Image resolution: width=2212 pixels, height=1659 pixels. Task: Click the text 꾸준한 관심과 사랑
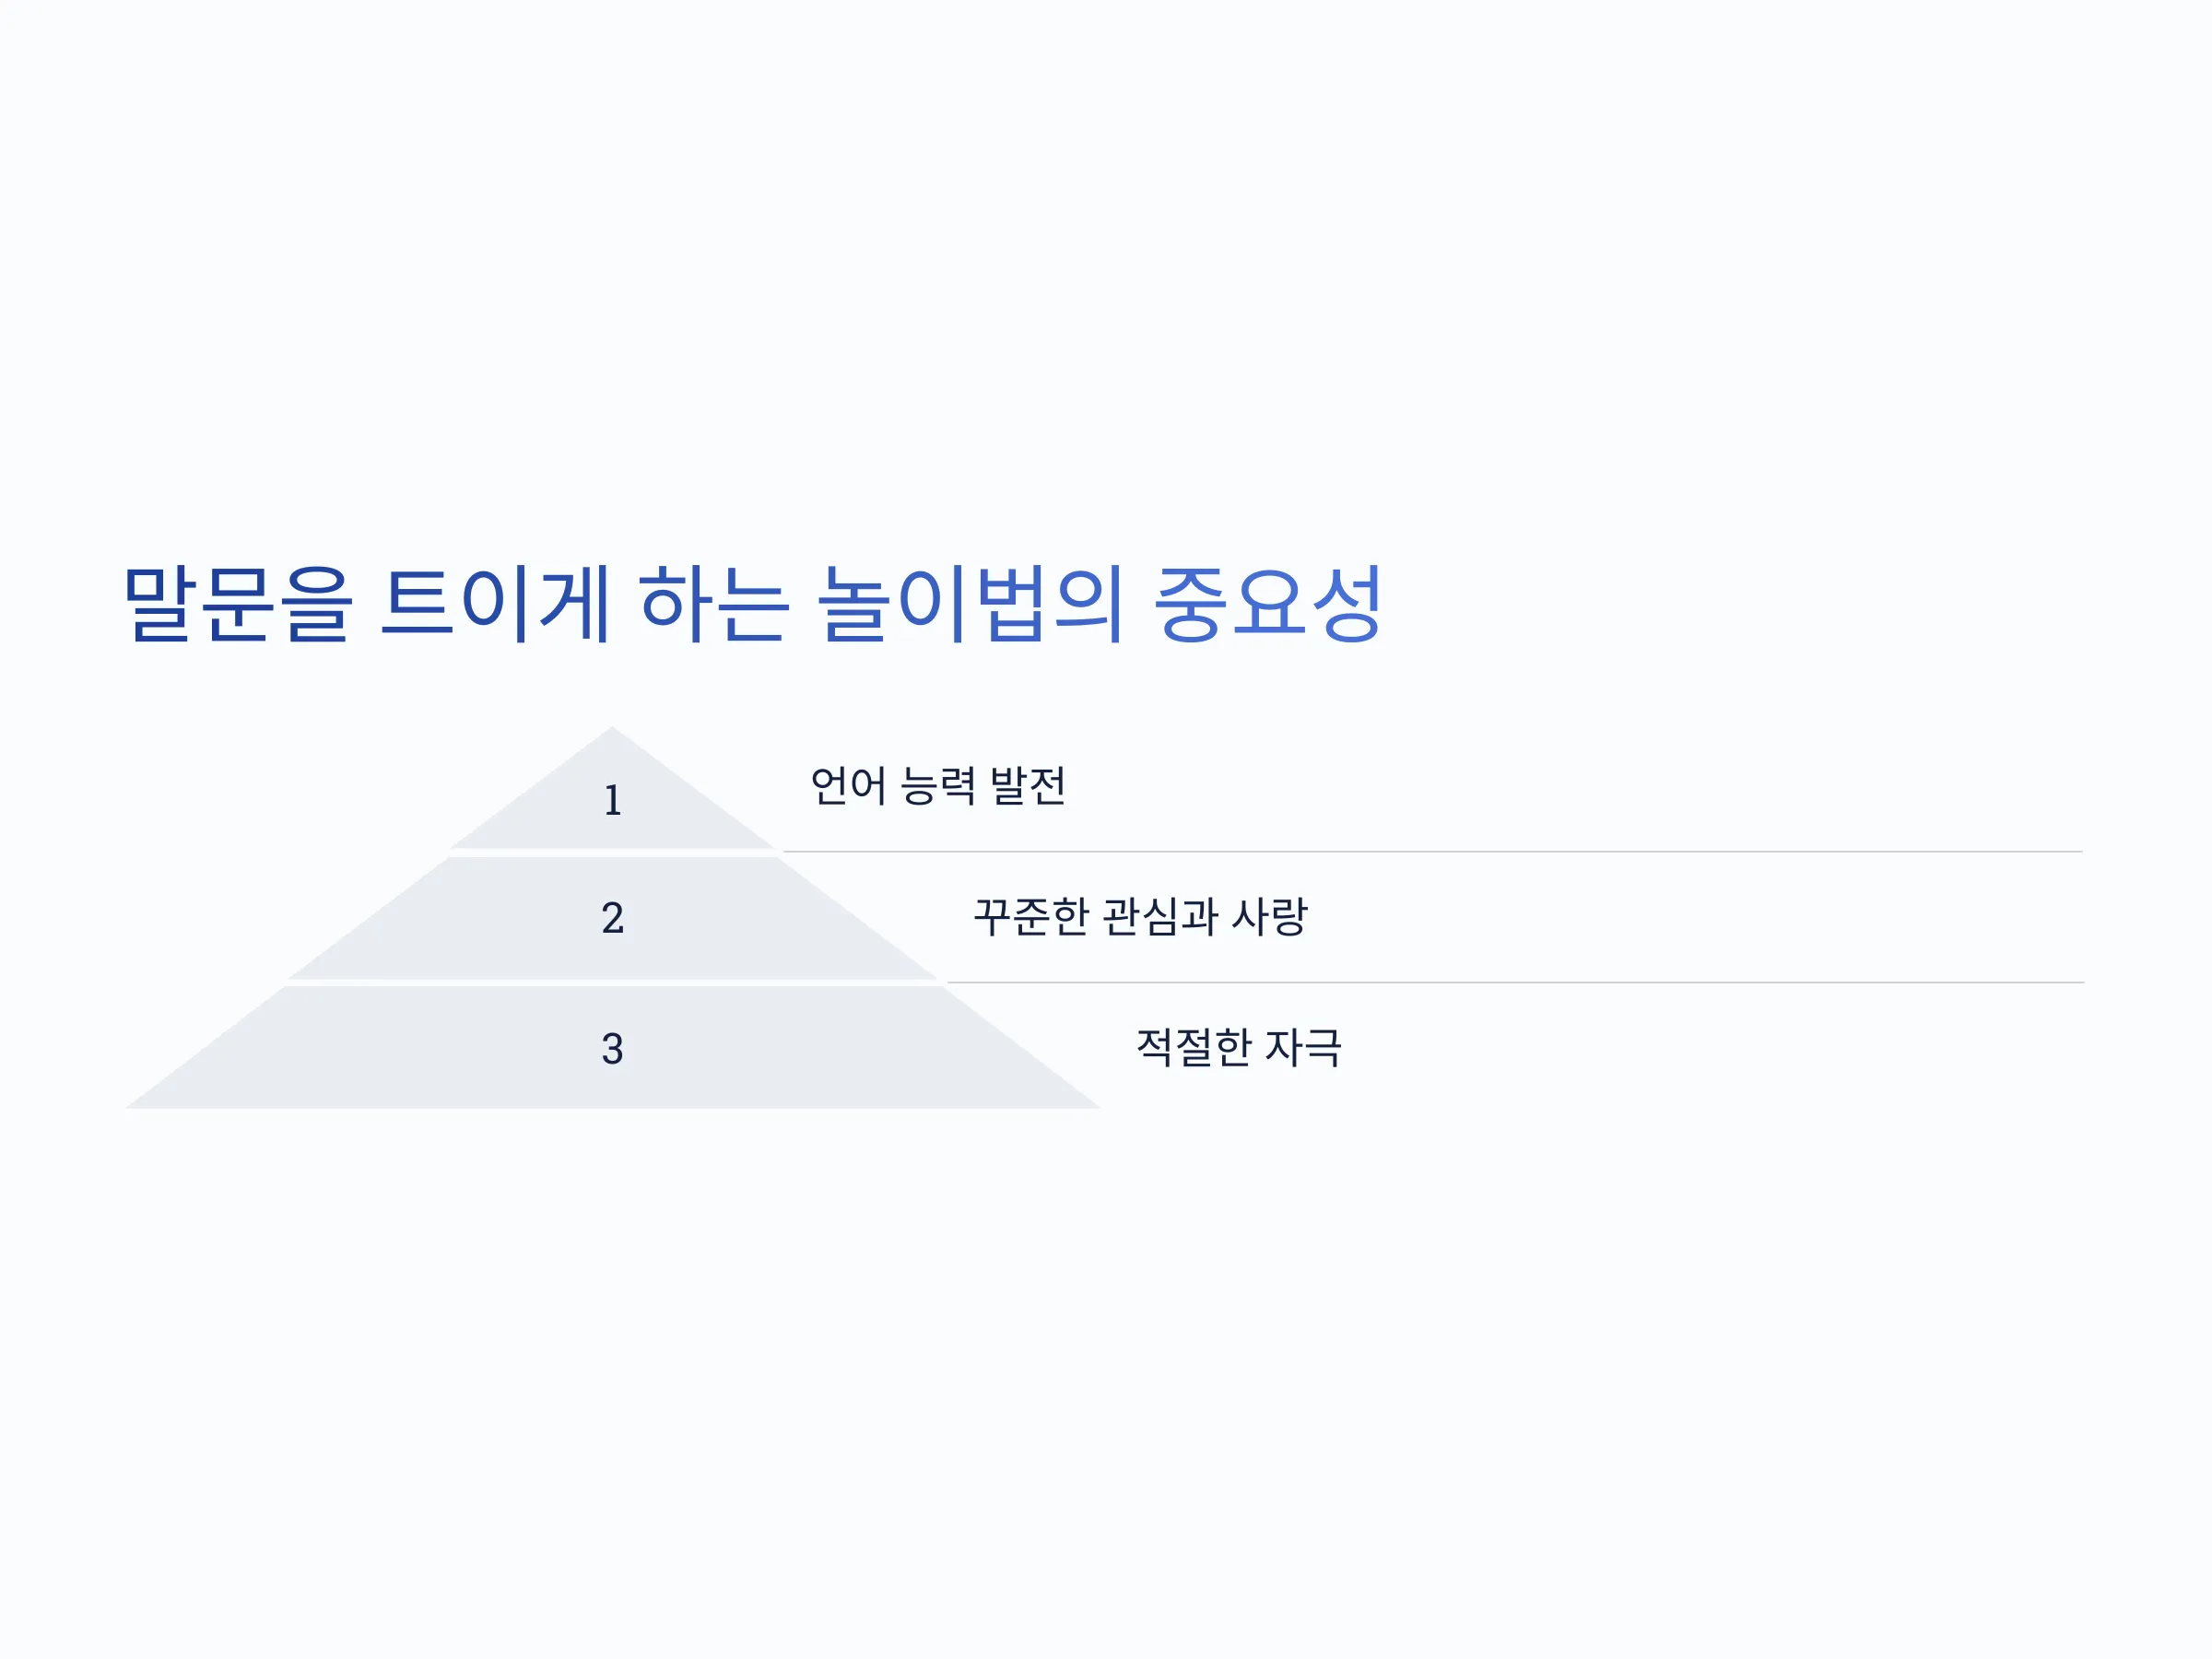[1140, 917]
